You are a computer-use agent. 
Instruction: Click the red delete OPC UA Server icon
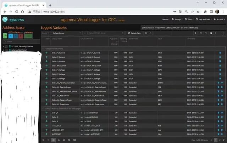click(20, 35)
